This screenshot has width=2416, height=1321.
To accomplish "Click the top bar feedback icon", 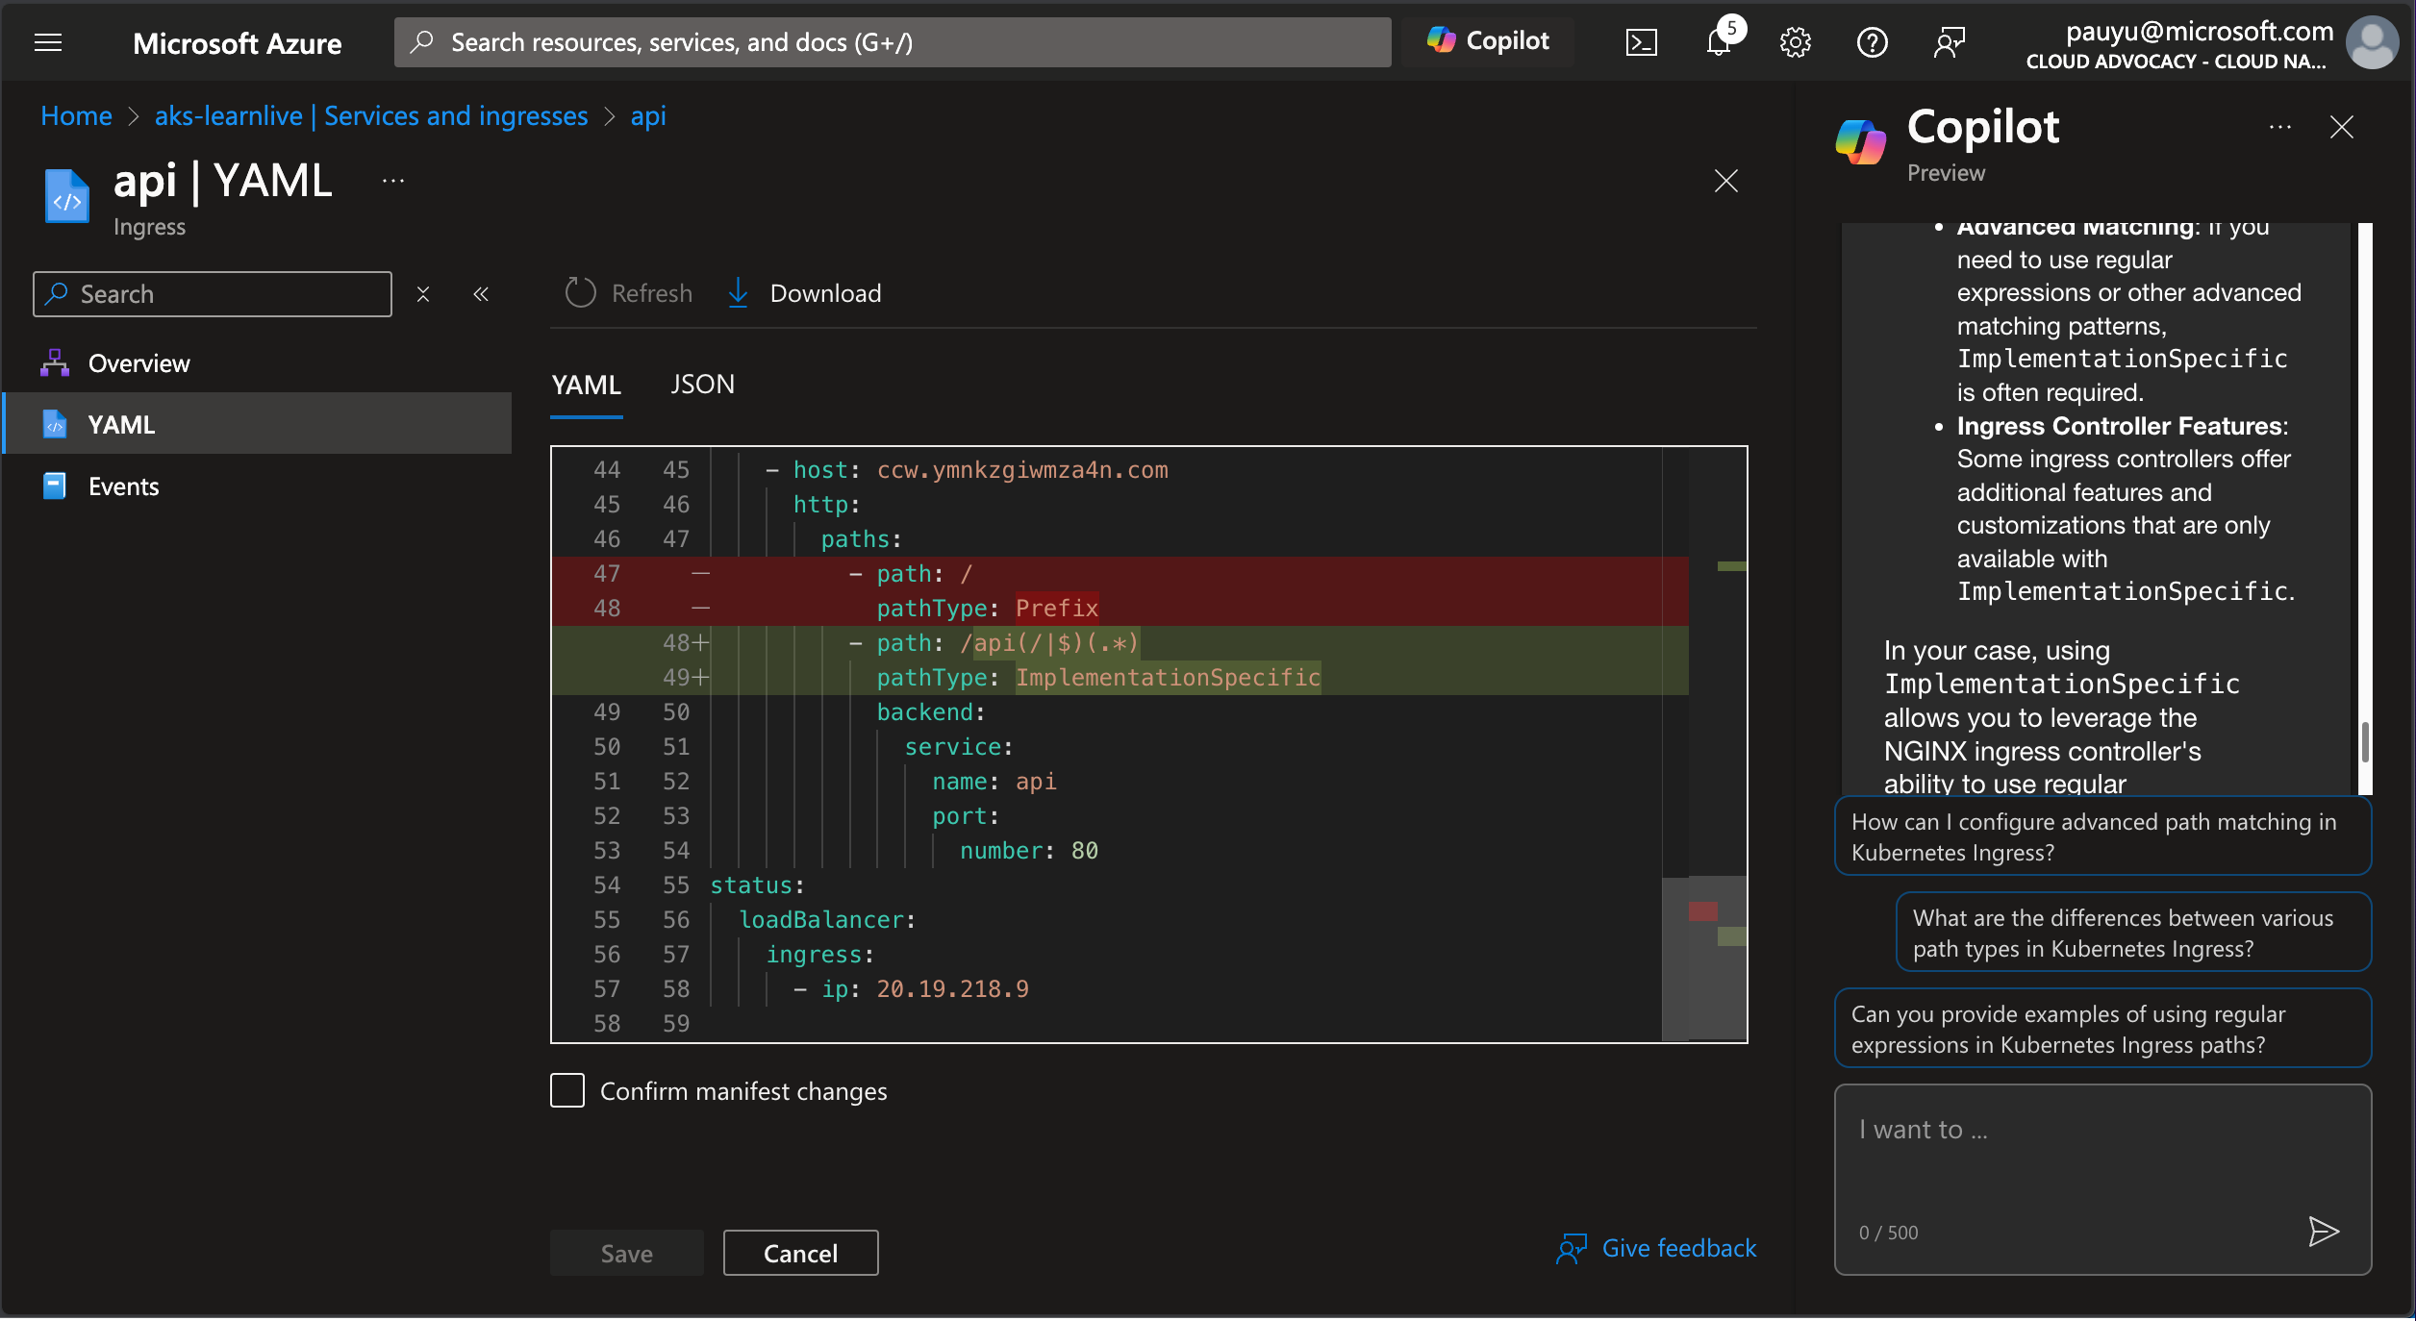I will [1949, 42].
